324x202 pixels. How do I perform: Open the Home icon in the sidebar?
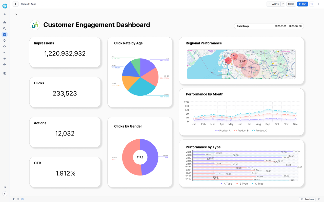(x=5, y=22)
